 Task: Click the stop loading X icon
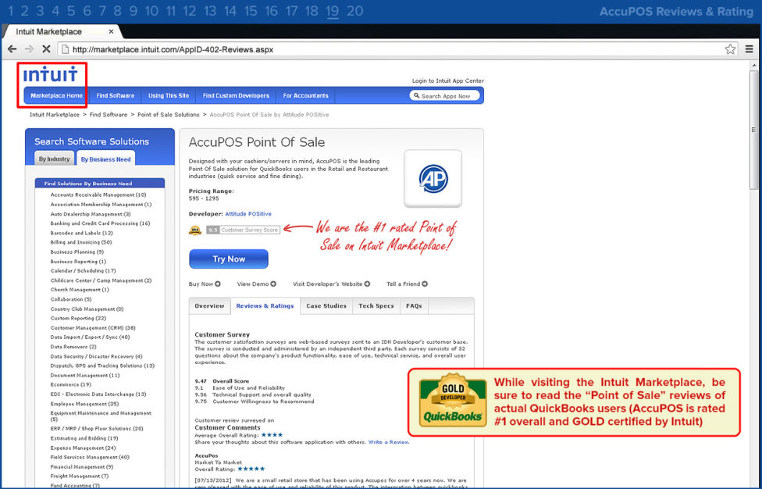(x=46, y=49)
